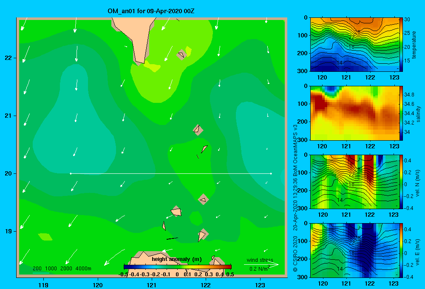Click the "0.5" tick on the height anomaly scale
Image resolution: width=425 pixels, height=289 pixels.
point(230,275)
